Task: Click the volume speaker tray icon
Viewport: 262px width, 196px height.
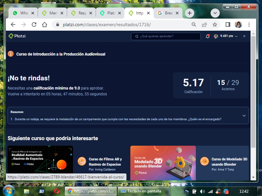Action: [x=202, y=191]
